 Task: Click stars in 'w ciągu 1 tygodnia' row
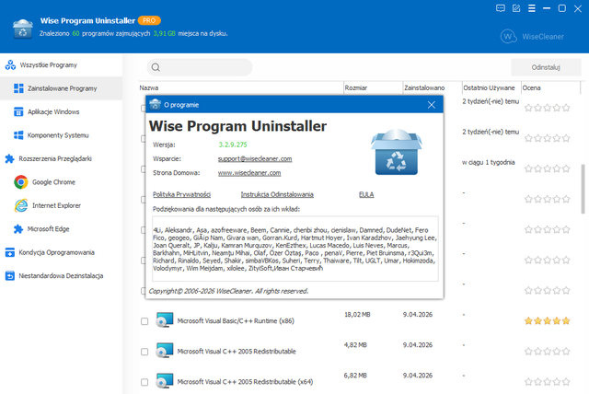point(547,168)
